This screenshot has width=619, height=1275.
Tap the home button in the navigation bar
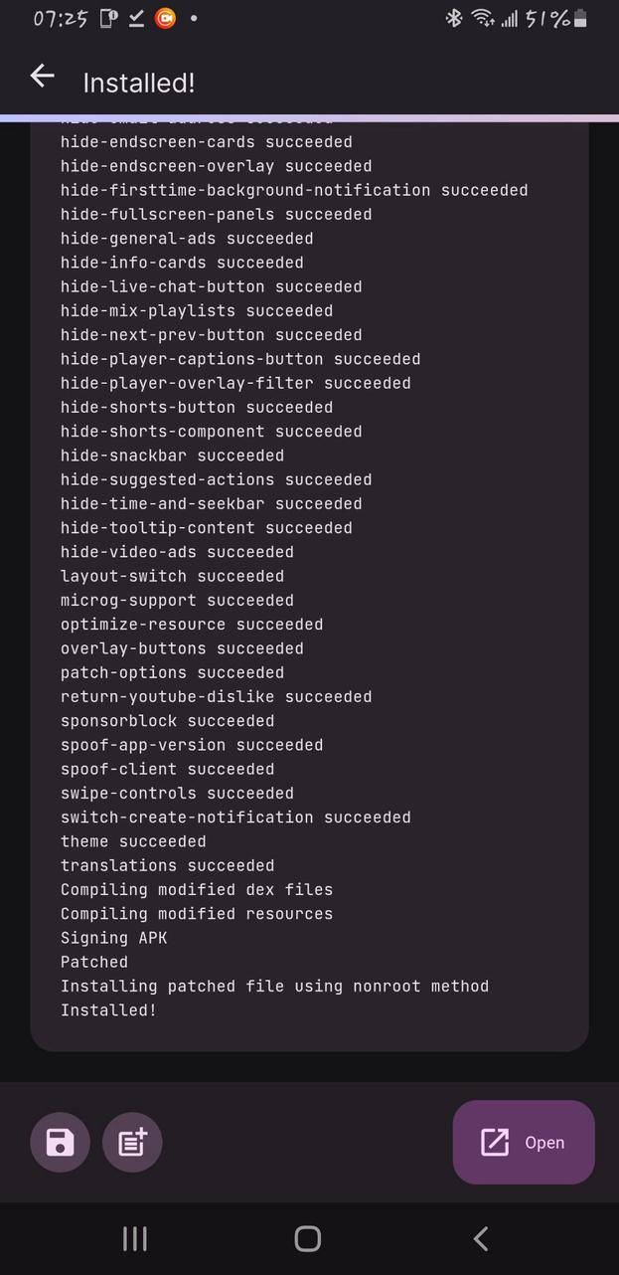coord(307,1238)
